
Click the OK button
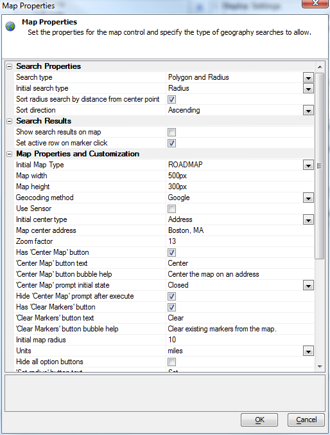point(259,420)
